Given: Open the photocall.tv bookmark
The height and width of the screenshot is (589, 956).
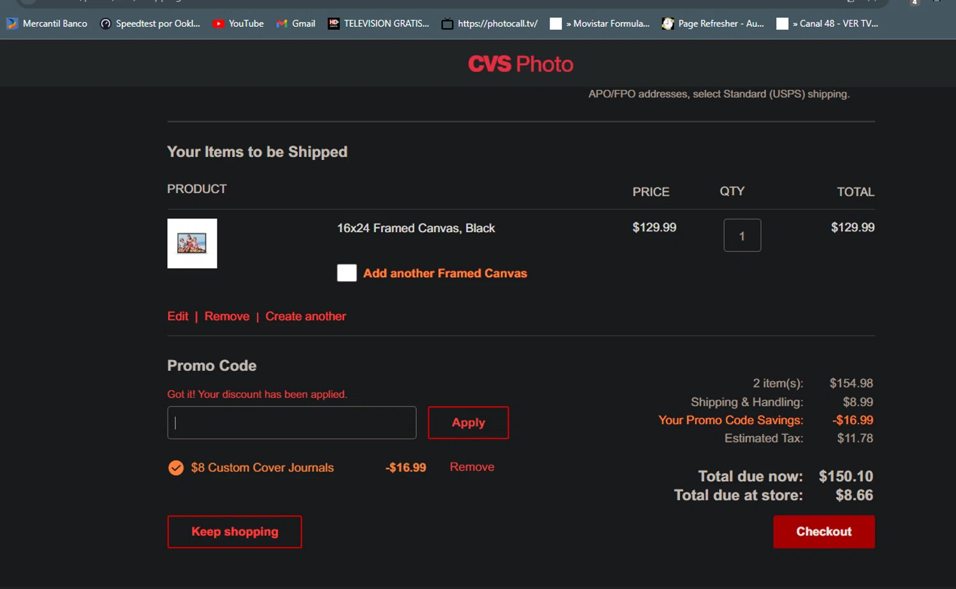Looking at the screenshot, I should point(490,24).
